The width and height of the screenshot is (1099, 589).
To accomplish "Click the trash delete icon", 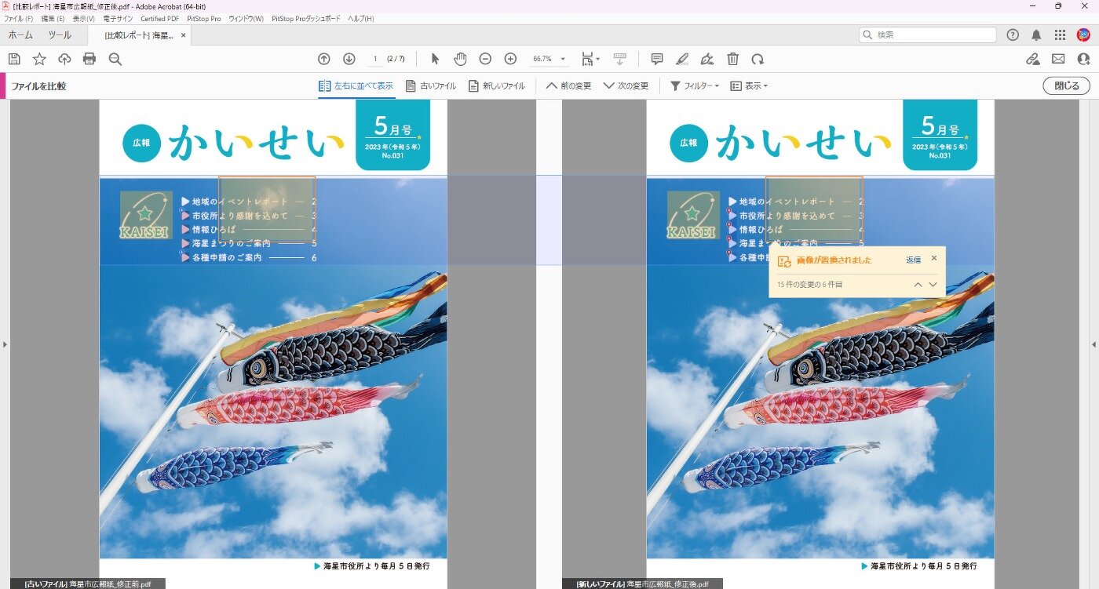I will [732, 59].
